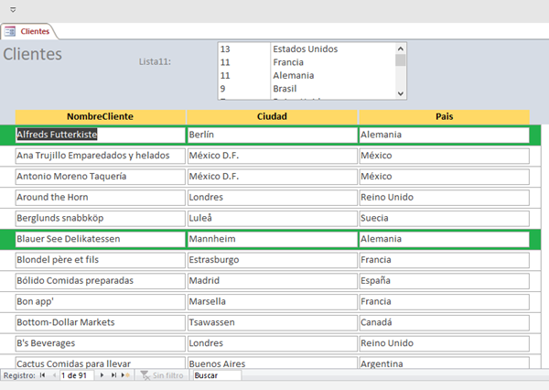Click the Estrasburgo city field
This screenshot has width=549, height=390.
pyautogui.click(x=272, y=260)
